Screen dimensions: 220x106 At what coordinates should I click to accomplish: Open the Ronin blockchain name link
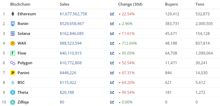click(23, 24)
